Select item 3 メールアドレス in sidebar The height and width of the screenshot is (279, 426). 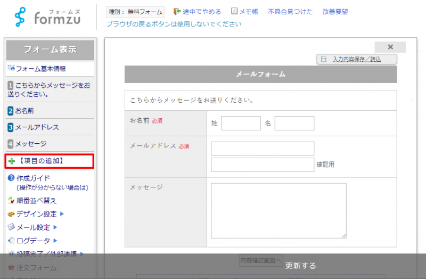click(33, 127)
